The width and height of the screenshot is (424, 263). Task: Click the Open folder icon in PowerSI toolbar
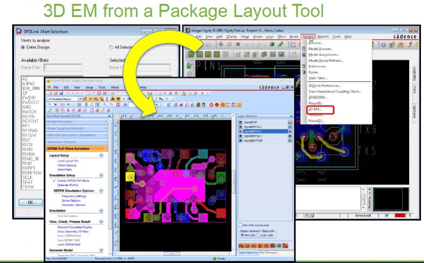tap(56, 93)
